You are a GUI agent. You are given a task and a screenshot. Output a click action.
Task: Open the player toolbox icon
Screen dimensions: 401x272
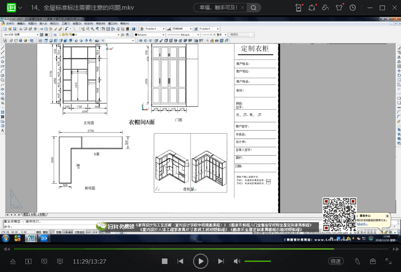coord(373,261)
